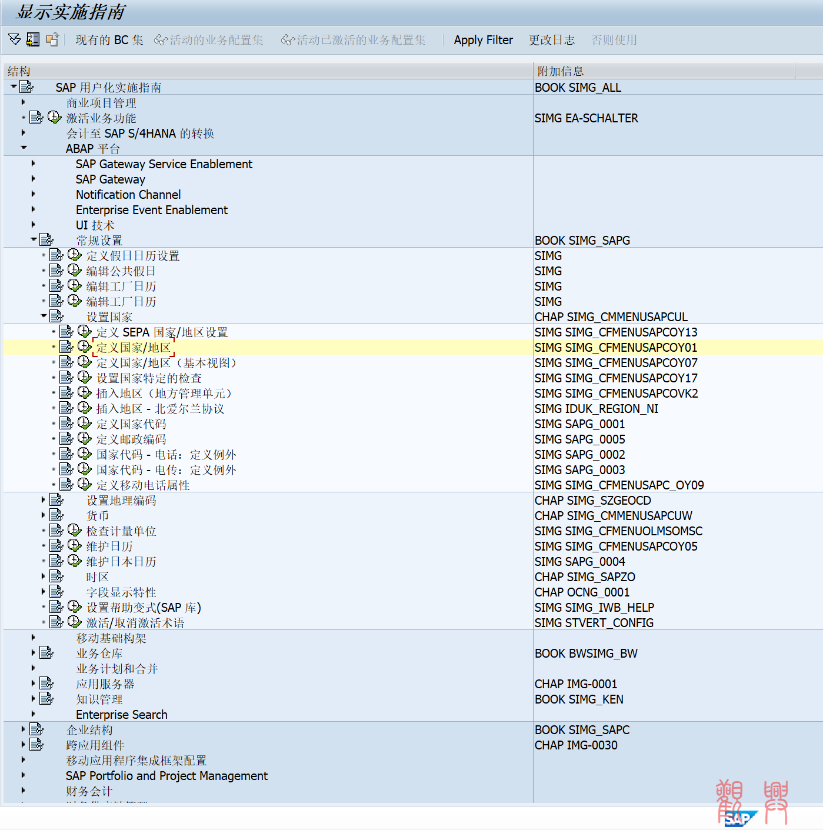
Task: Execute the 激活/取消激活术语 activity icon
Action: click(x=75, y=622)
